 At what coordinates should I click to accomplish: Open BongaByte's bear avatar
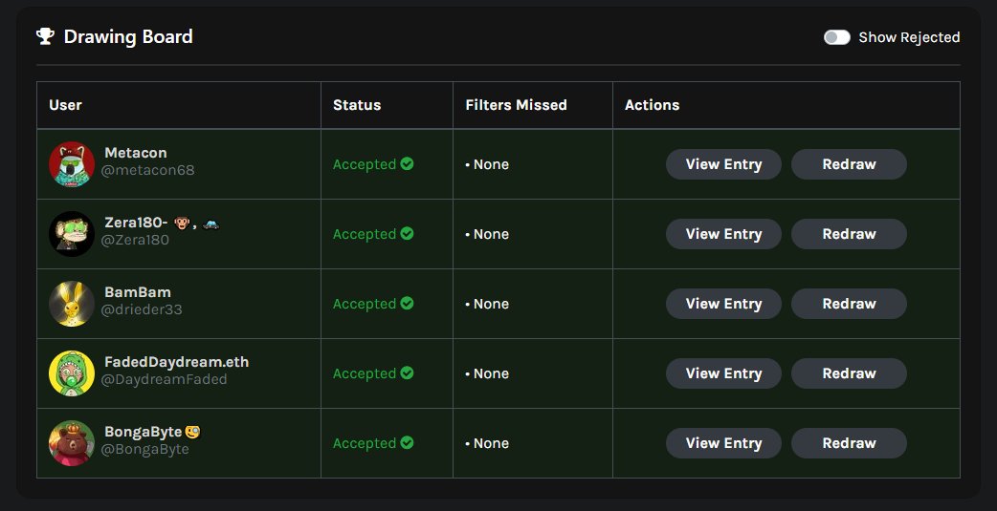pyautogui.click(x=72, y=443)
